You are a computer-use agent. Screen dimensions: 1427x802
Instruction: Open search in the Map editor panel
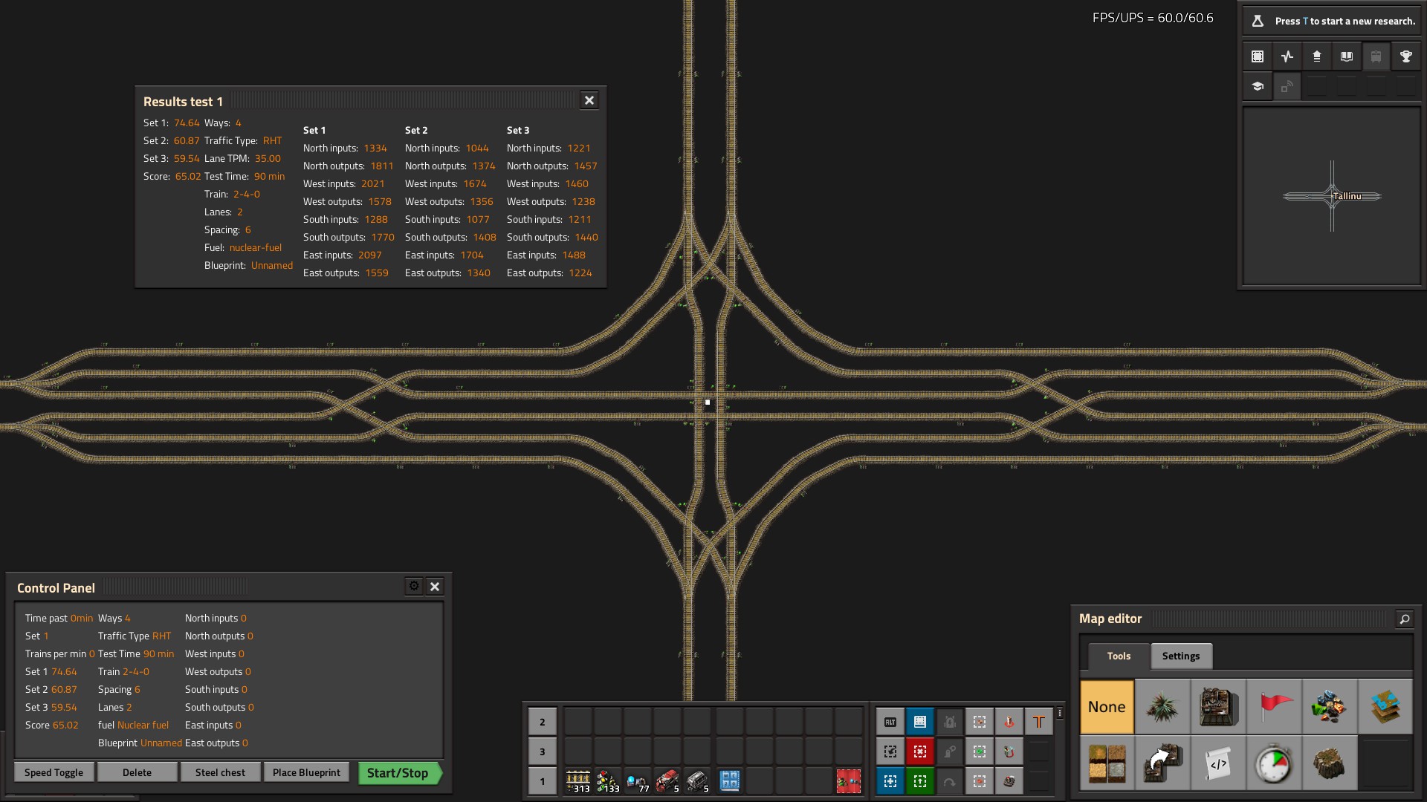[x=1405, y=619]
